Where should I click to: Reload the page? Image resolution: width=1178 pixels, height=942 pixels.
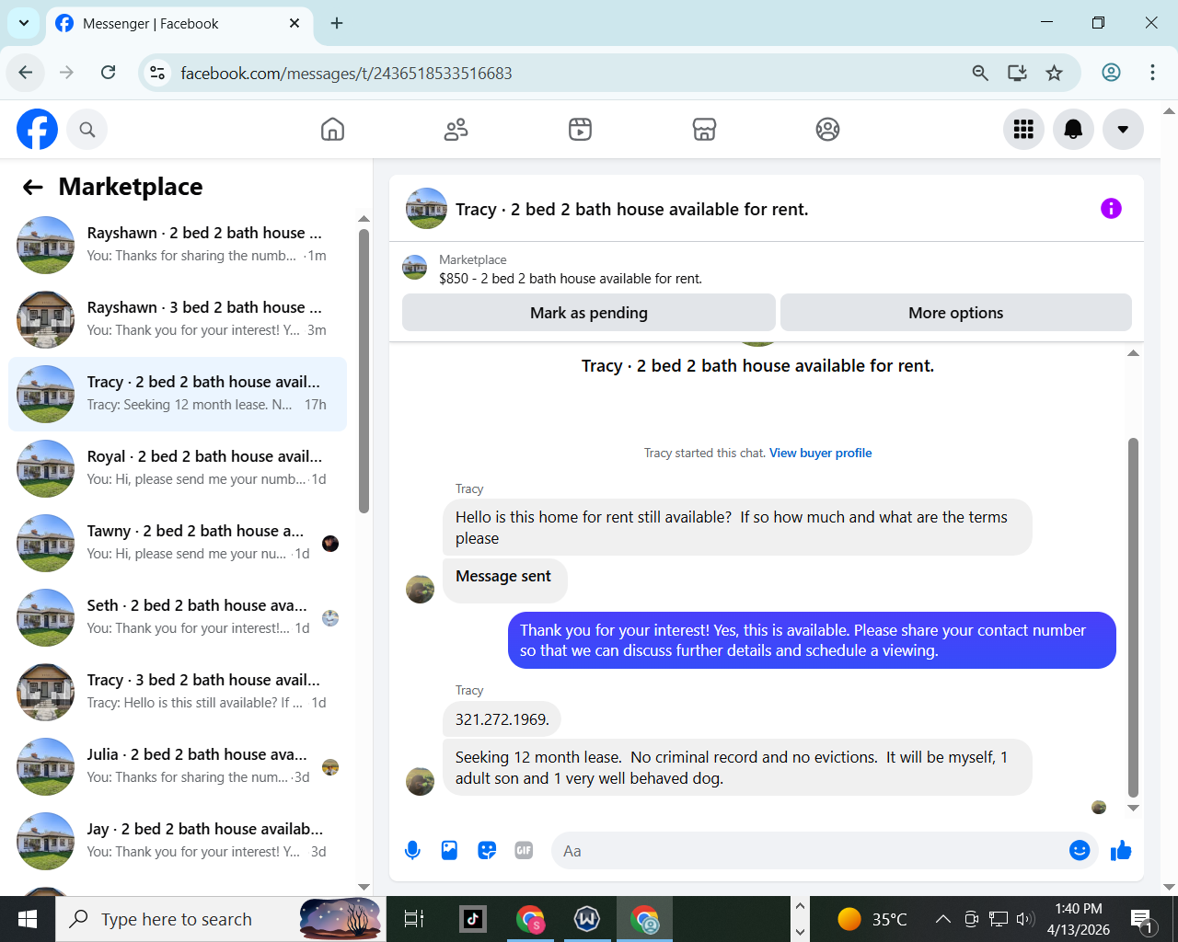[x=109, y=73]
